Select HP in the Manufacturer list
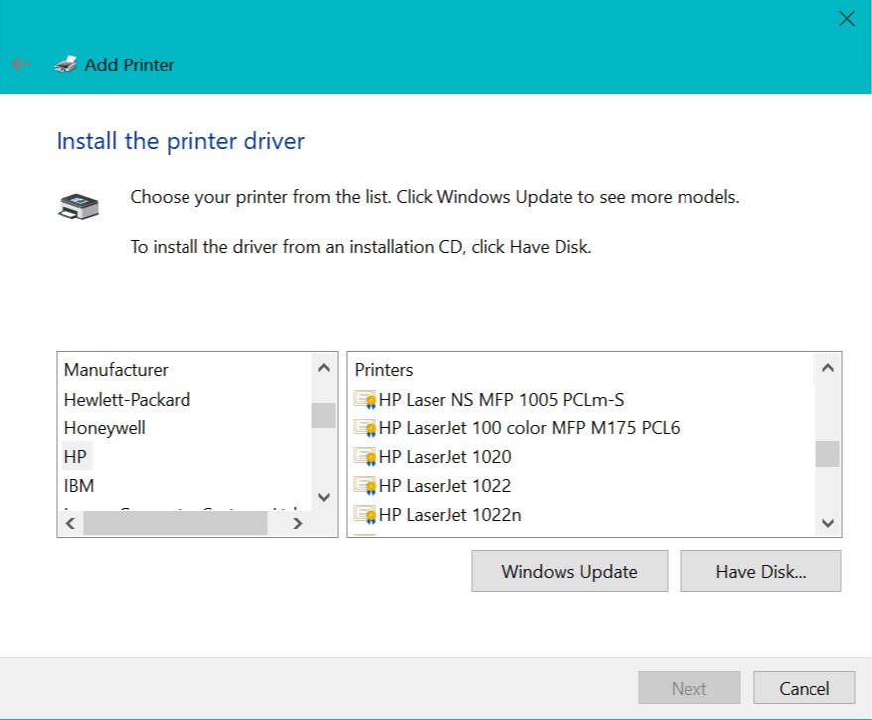The image size is (872, 720). point(76,457)
